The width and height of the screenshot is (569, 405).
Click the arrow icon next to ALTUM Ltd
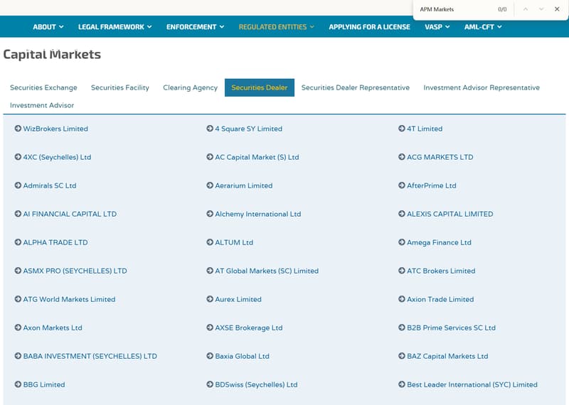tap(210, 242)
